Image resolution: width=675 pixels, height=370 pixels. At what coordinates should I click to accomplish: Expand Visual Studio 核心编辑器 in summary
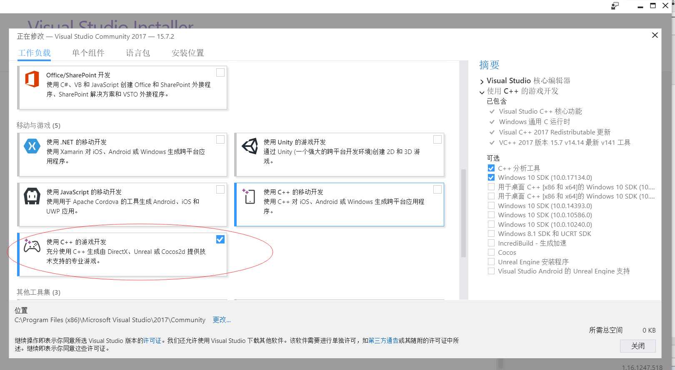pyautogui.click(x=482, y=82)
